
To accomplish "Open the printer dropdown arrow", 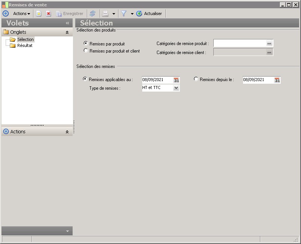I will pyautogui.click(x=114, y=14).
